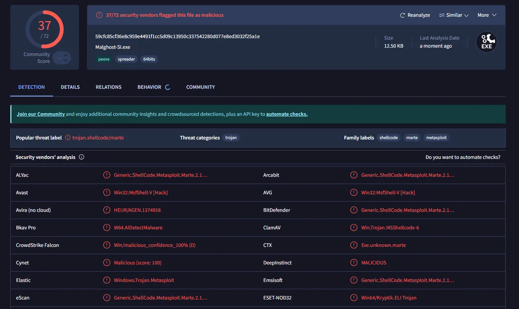Open the More menu
Image resolution: width=519 pixels, height=309 pixels.
click(487, 15)
